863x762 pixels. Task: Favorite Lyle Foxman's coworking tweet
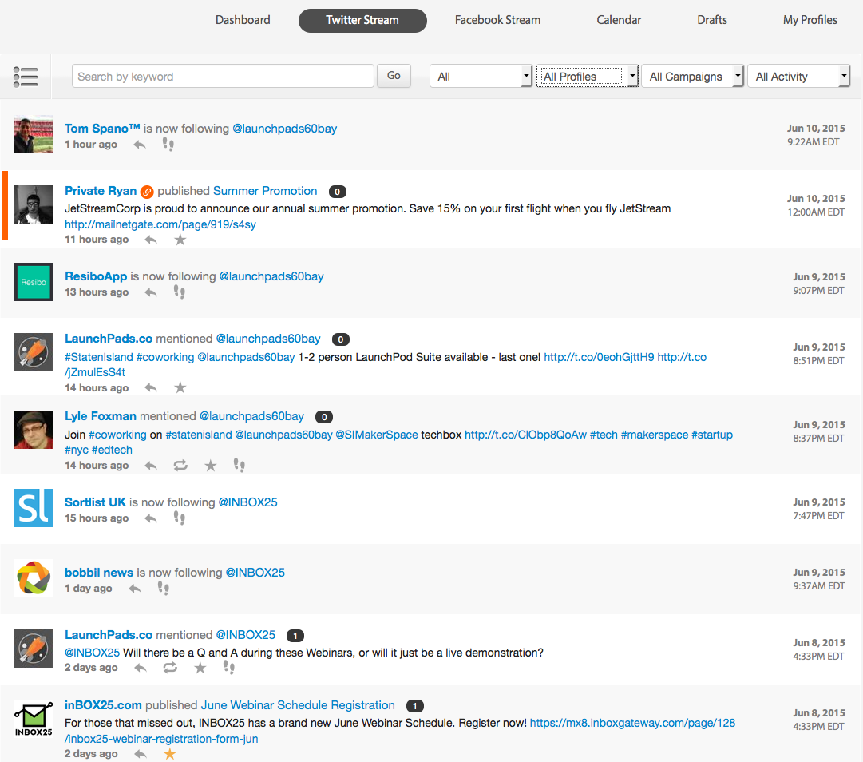pos(210,466)
